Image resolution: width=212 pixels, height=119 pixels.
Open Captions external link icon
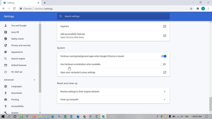(165, 26)
